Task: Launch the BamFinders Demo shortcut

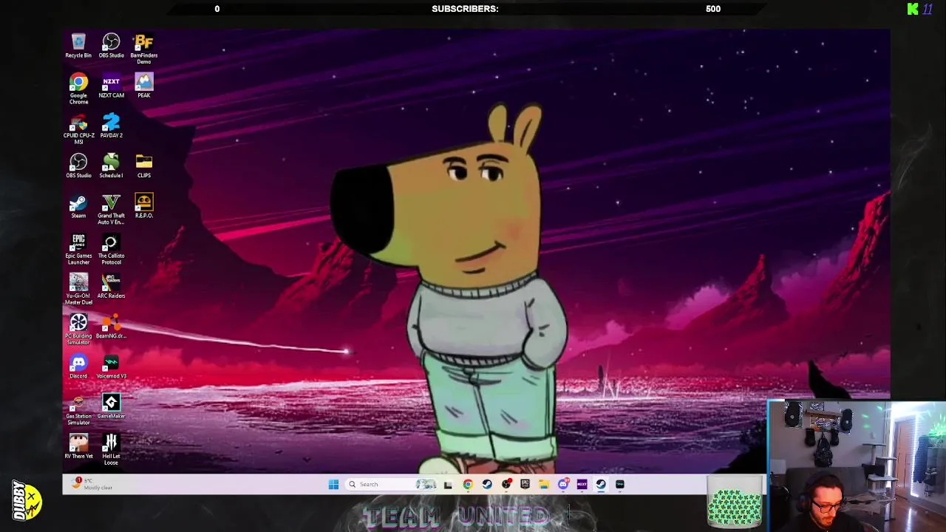Action: click(143, 49)
